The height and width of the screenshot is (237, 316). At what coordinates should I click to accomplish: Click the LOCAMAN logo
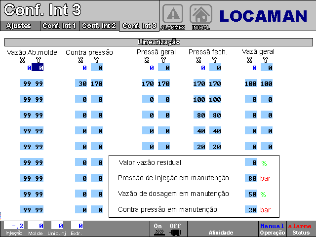(263, 16)
